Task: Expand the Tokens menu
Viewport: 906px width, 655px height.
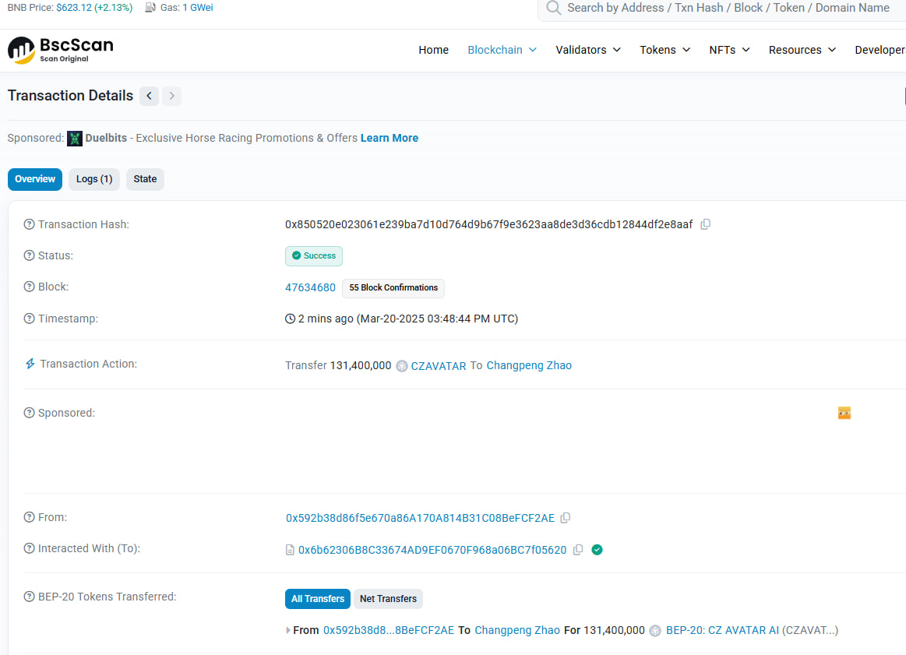Action: click(665, 50)
